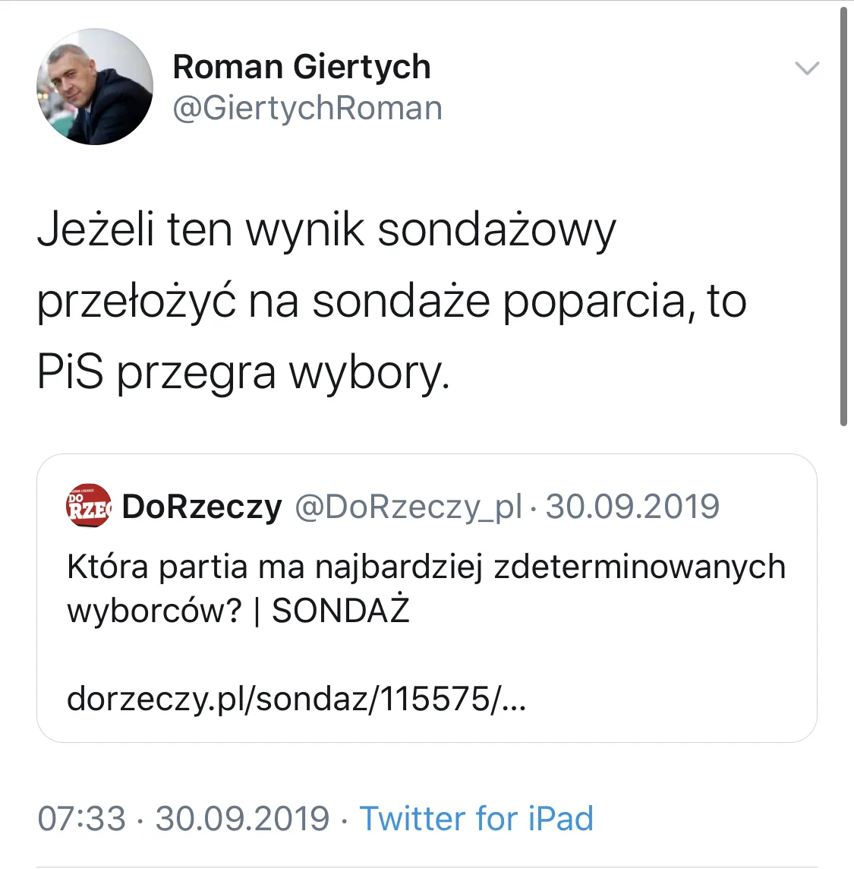The width and height of the screenshot is (854, 869).
Task: Click the @GiertychRoman handle
Action: click(x=307, y=108)
